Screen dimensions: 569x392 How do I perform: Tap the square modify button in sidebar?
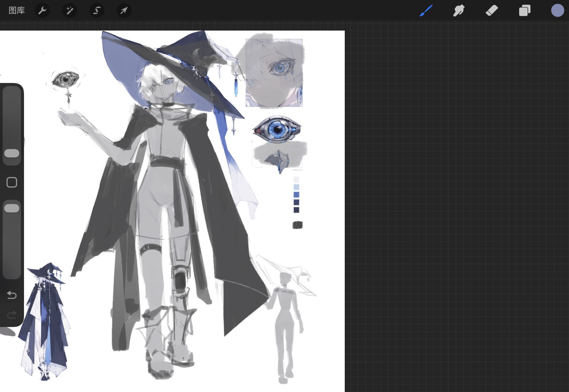[12, 182]
